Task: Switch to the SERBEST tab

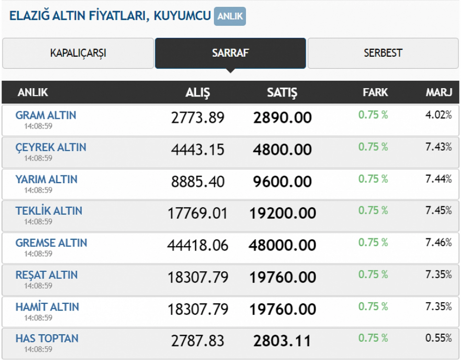Action: point(383,53)
